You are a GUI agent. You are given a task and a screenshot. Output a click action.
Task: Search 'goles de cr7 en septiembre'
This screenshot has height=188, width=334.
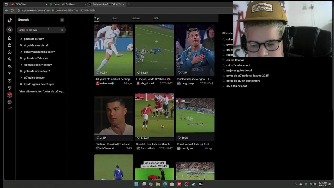coord(243,81)
